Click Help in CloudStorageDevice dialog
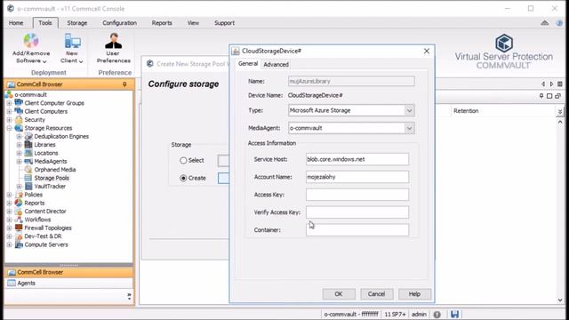Screen dimensions: 569x320 click(x=414, y=294)
